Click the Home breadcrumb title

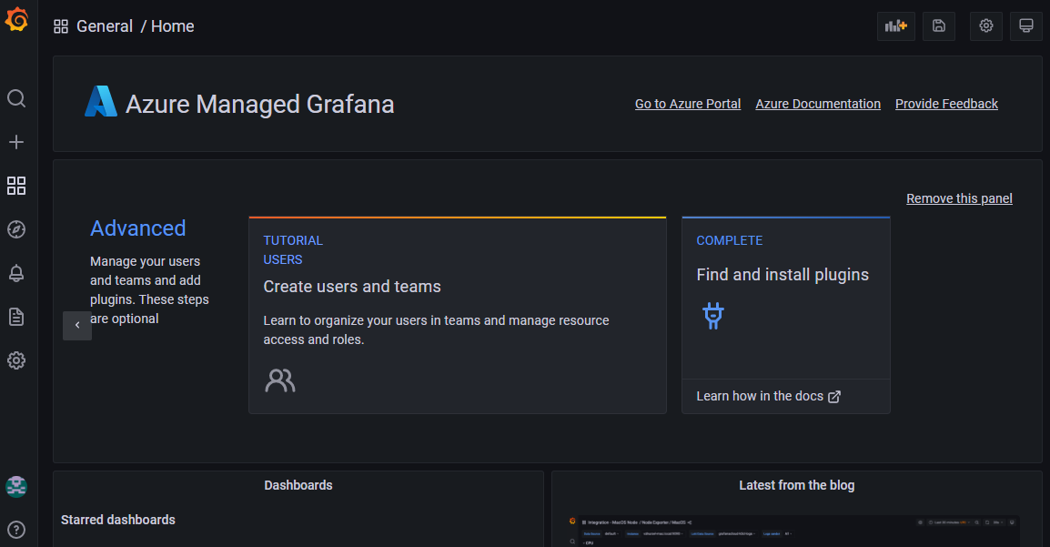[x=172, y=26]
